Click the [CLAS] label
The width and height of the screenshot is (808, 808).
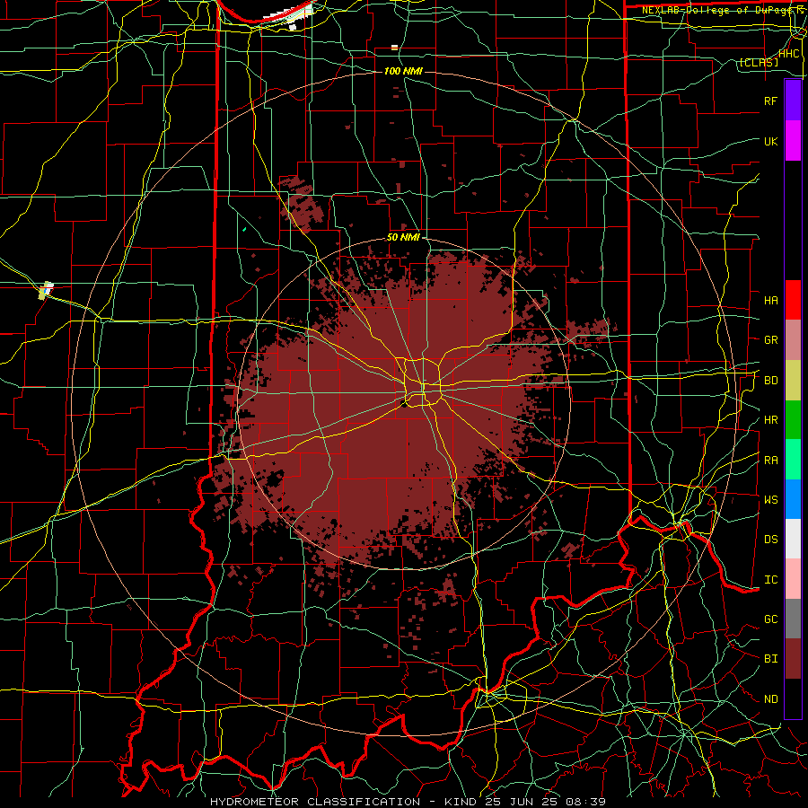coord(759,63)
